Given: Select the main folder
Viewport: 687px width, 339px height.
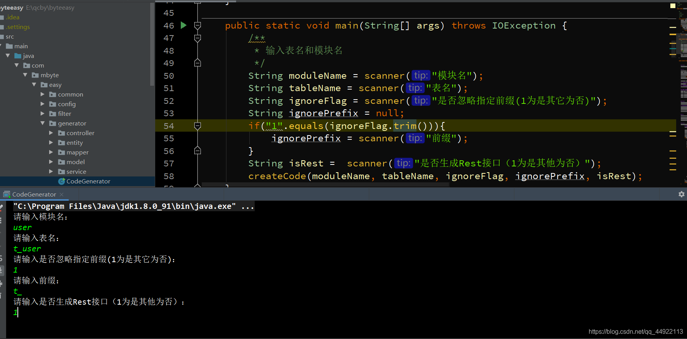Looking at the screenshot, I should click(21, 46).
